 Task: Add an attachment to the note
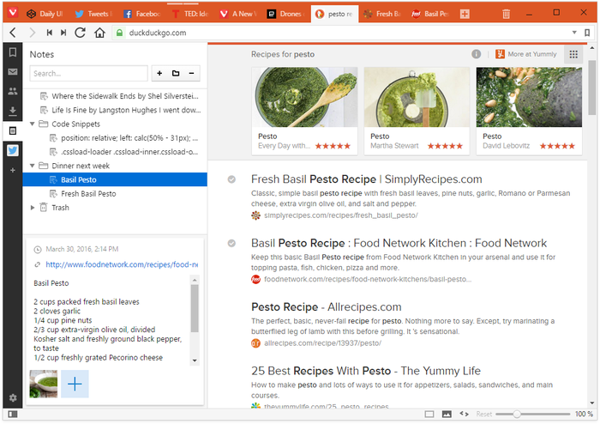pos(75,384)
